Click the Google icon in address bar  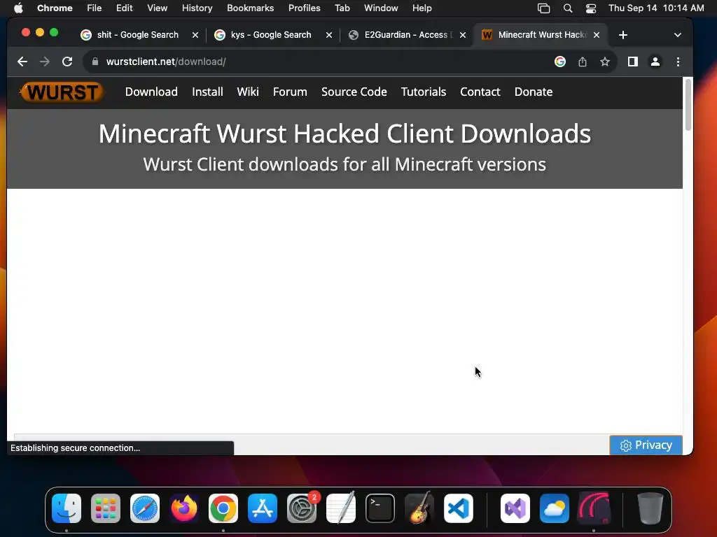[560, 62]
